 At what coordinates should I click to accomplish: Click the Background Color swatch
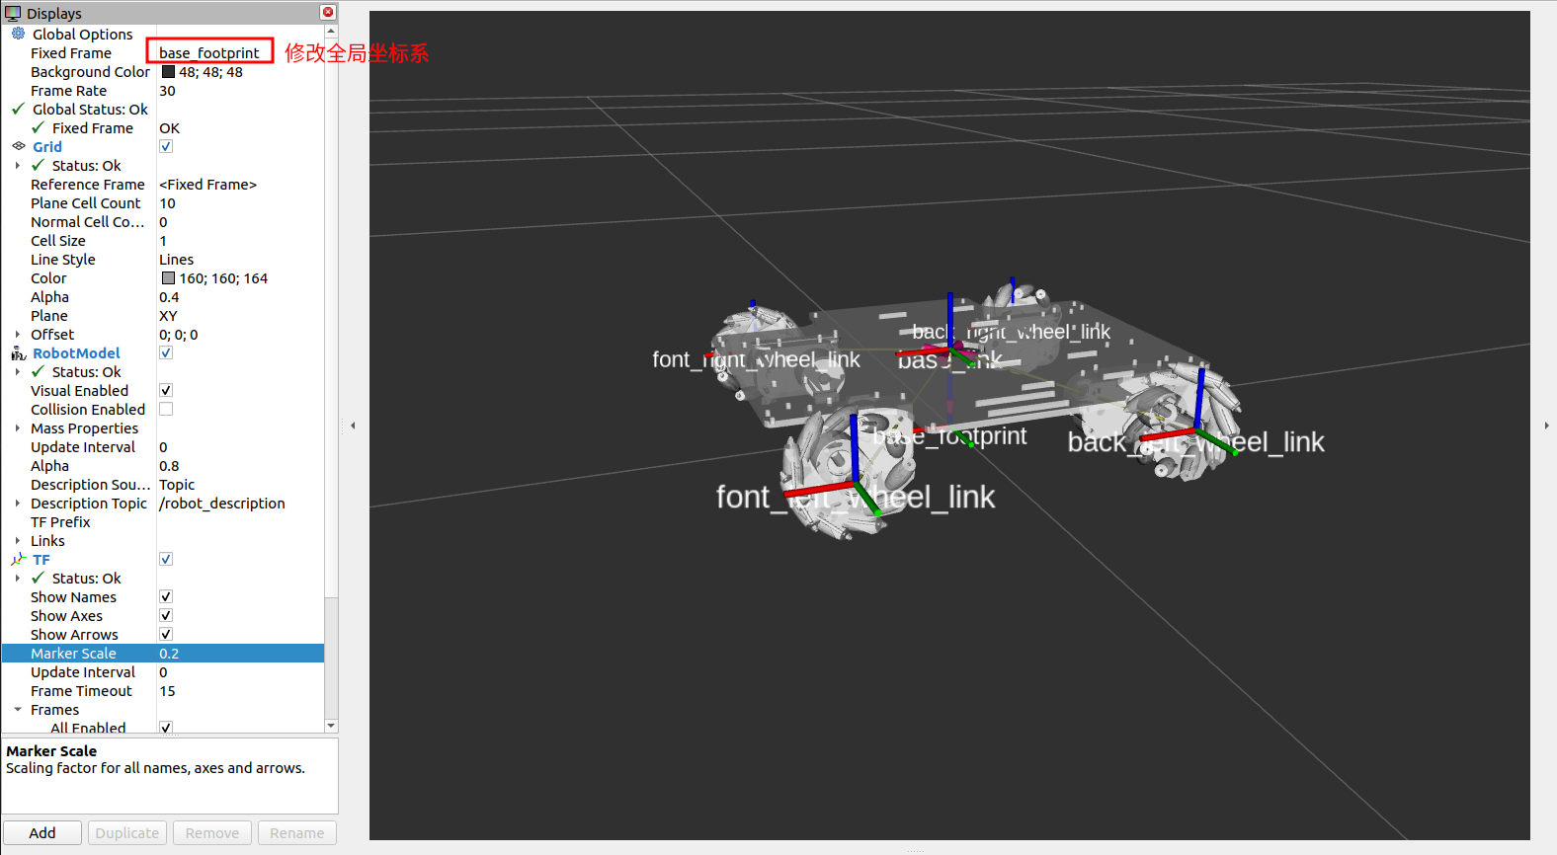coord(169,72)
